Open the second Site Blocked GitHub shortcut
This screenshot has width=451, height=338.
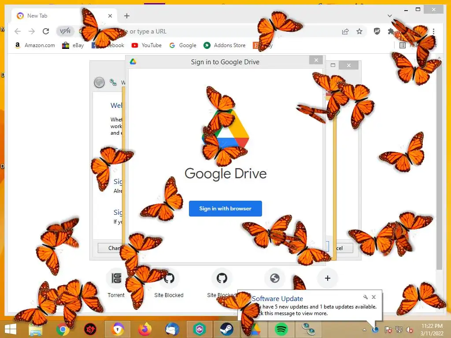pyautogui.click(x=222, y=283)
